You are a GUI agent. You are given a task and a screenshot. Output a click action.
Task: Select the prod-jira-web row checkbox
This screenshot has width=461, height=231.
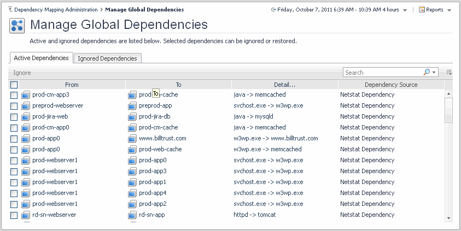pyautogui.click(x=14, y=117)
